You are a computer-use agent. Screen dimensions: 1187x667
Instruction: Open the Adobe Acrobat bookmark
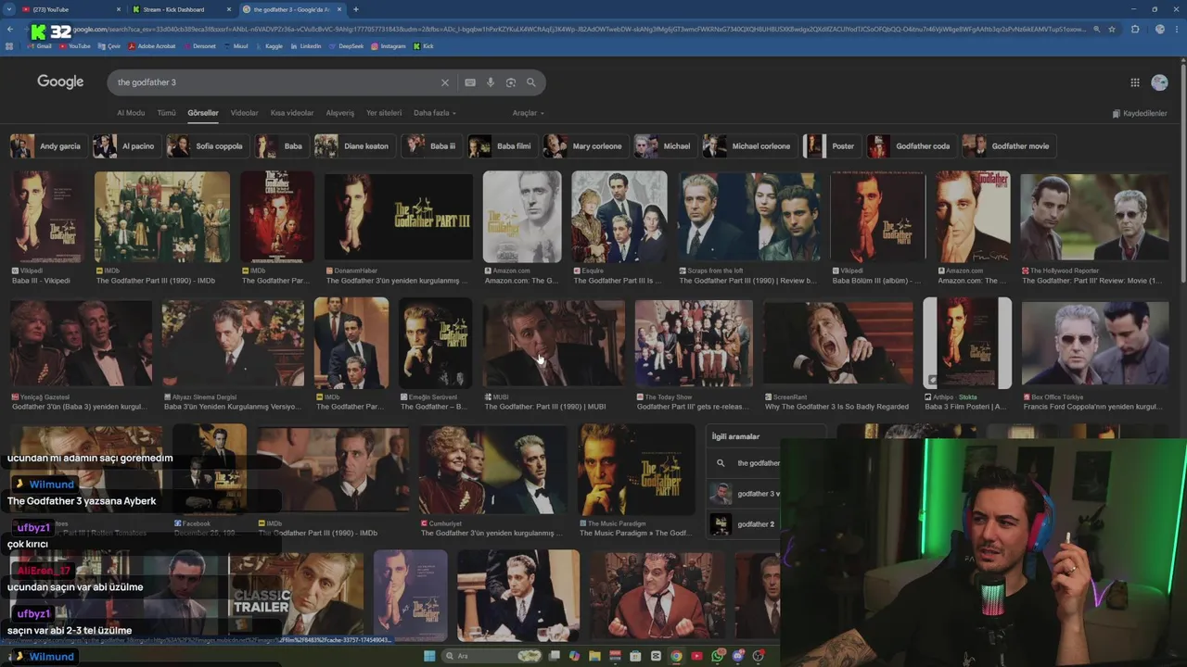tap(151, 46)
